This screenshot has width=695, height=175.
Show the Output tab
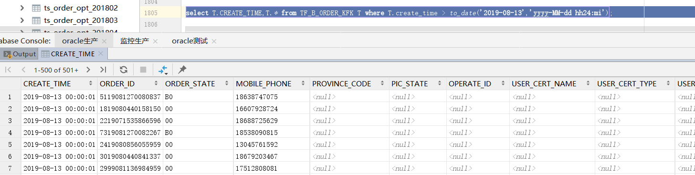[x=20, y=54]
